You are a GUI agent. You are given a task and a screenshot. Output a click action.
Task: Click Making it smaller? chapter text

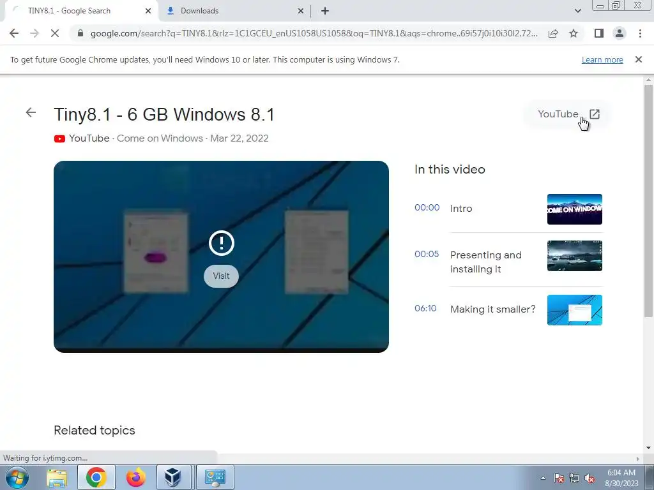pos(492,309)
